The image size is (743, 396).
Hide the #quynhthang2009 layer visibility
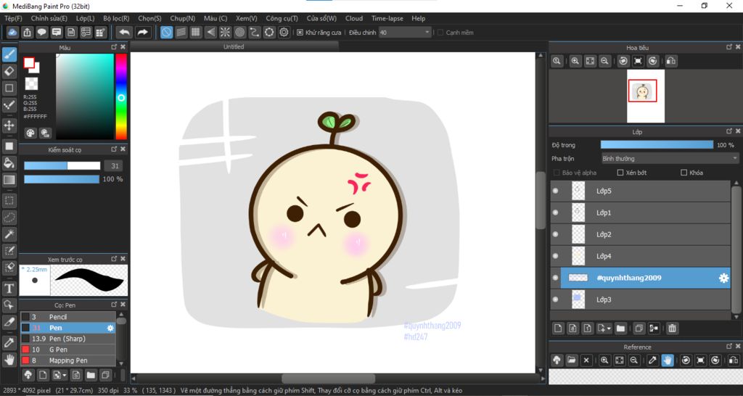pos(555,278)
